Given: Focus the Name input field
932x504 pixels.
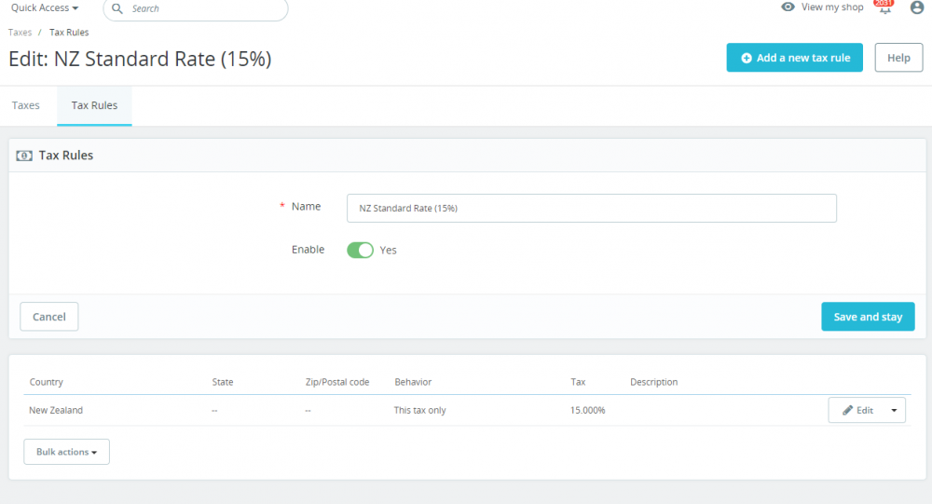Looking at the screenshot, I should 592,208.
